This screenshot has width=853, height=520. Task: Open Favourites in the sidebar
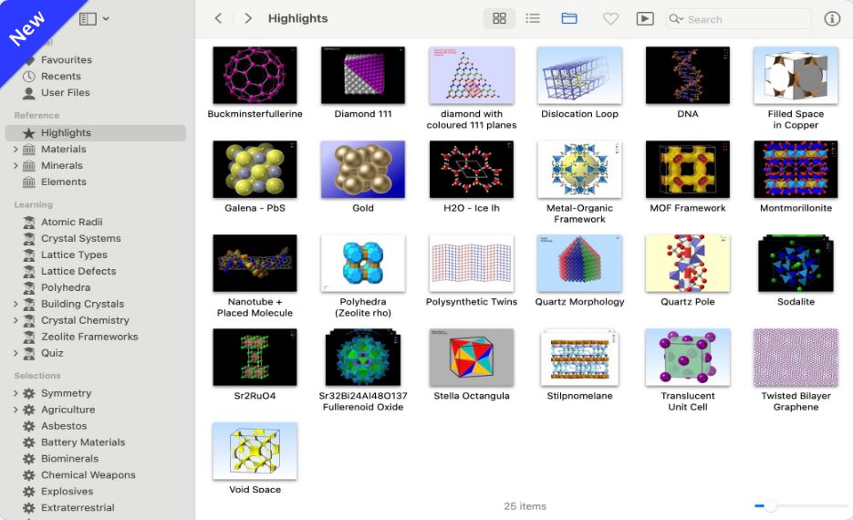(x=66, y=60)
